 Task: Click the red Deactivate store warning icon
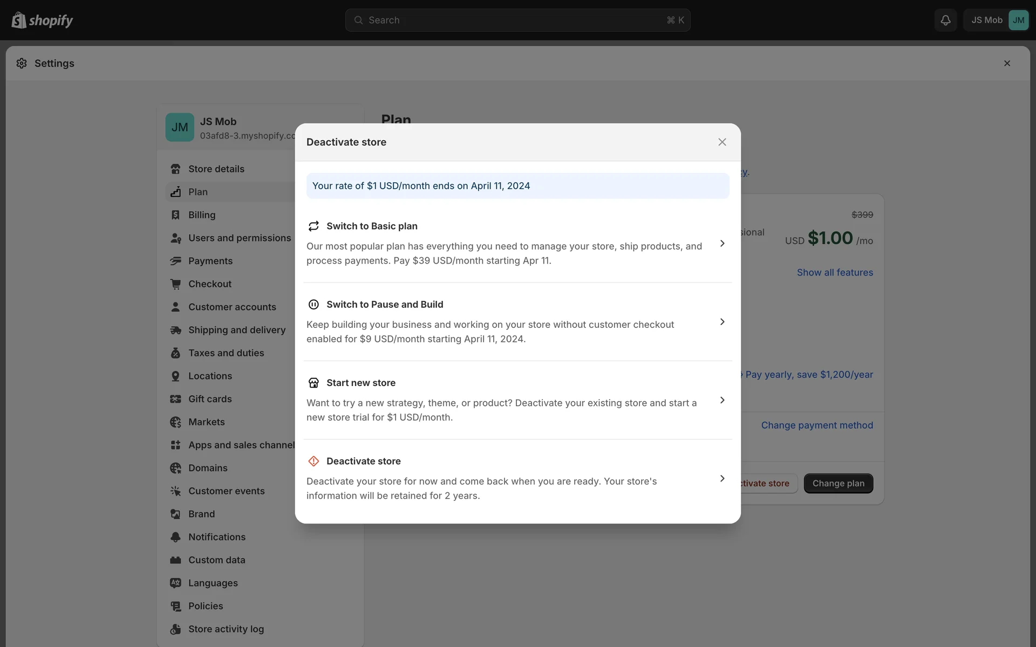click(313, 461)
